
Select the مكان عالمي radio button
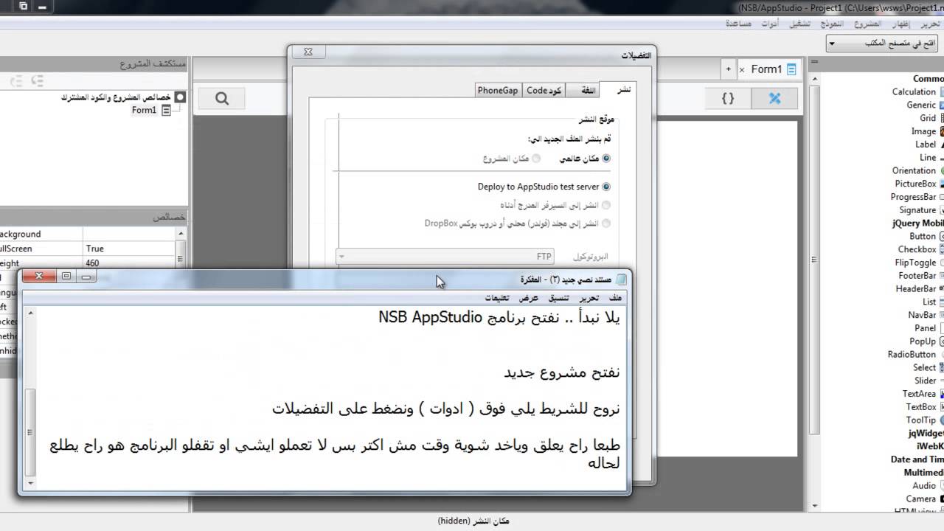(606, 159)
